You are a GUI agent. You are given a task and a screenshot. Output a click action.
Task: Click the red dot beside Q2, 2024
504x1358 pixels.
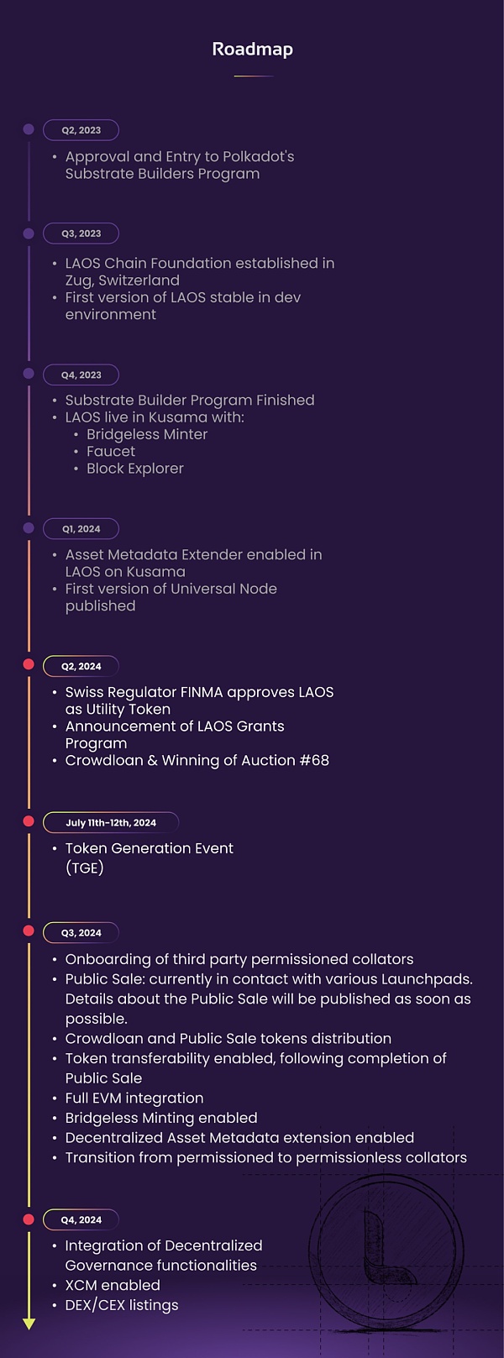coord(29,665)
